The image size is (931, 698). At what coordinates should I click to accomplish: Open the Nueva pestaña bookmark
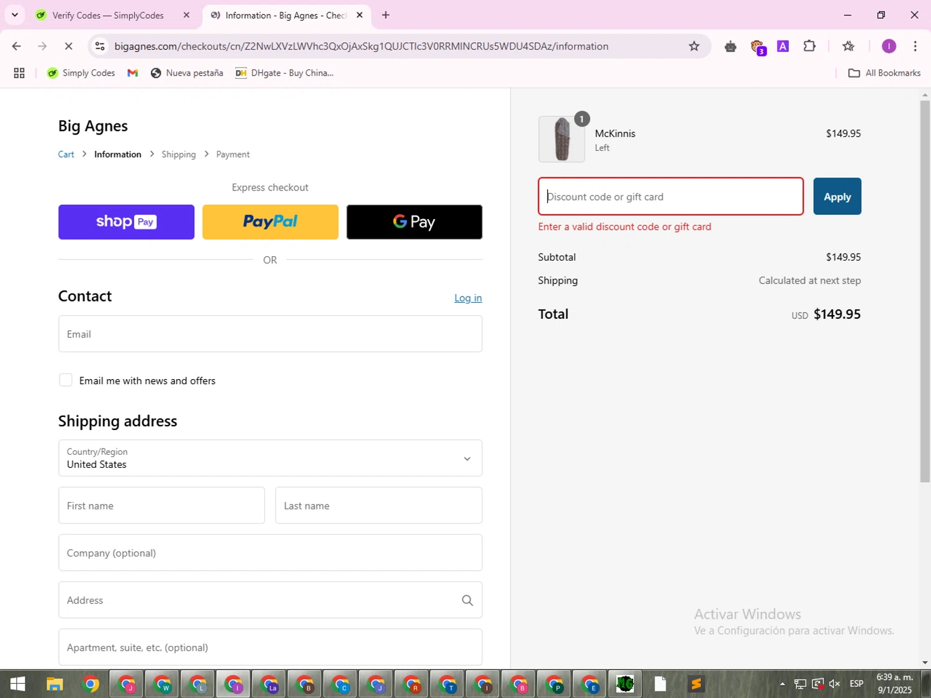(x=187, y=73)
